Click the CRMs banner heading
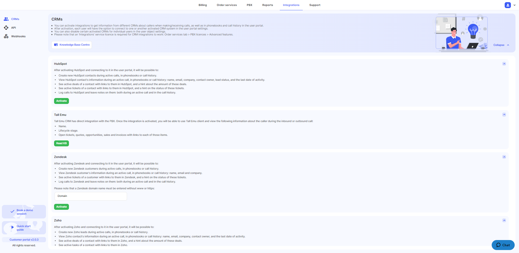Image resolution: width=519 pixels, height=253 pixels. (x=57, y=19)
